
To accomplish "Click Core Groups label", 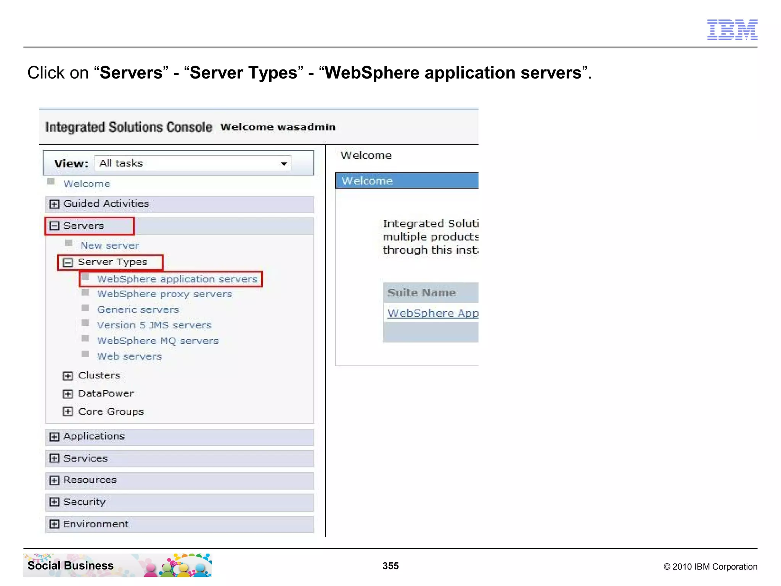I will coord(111,412).
